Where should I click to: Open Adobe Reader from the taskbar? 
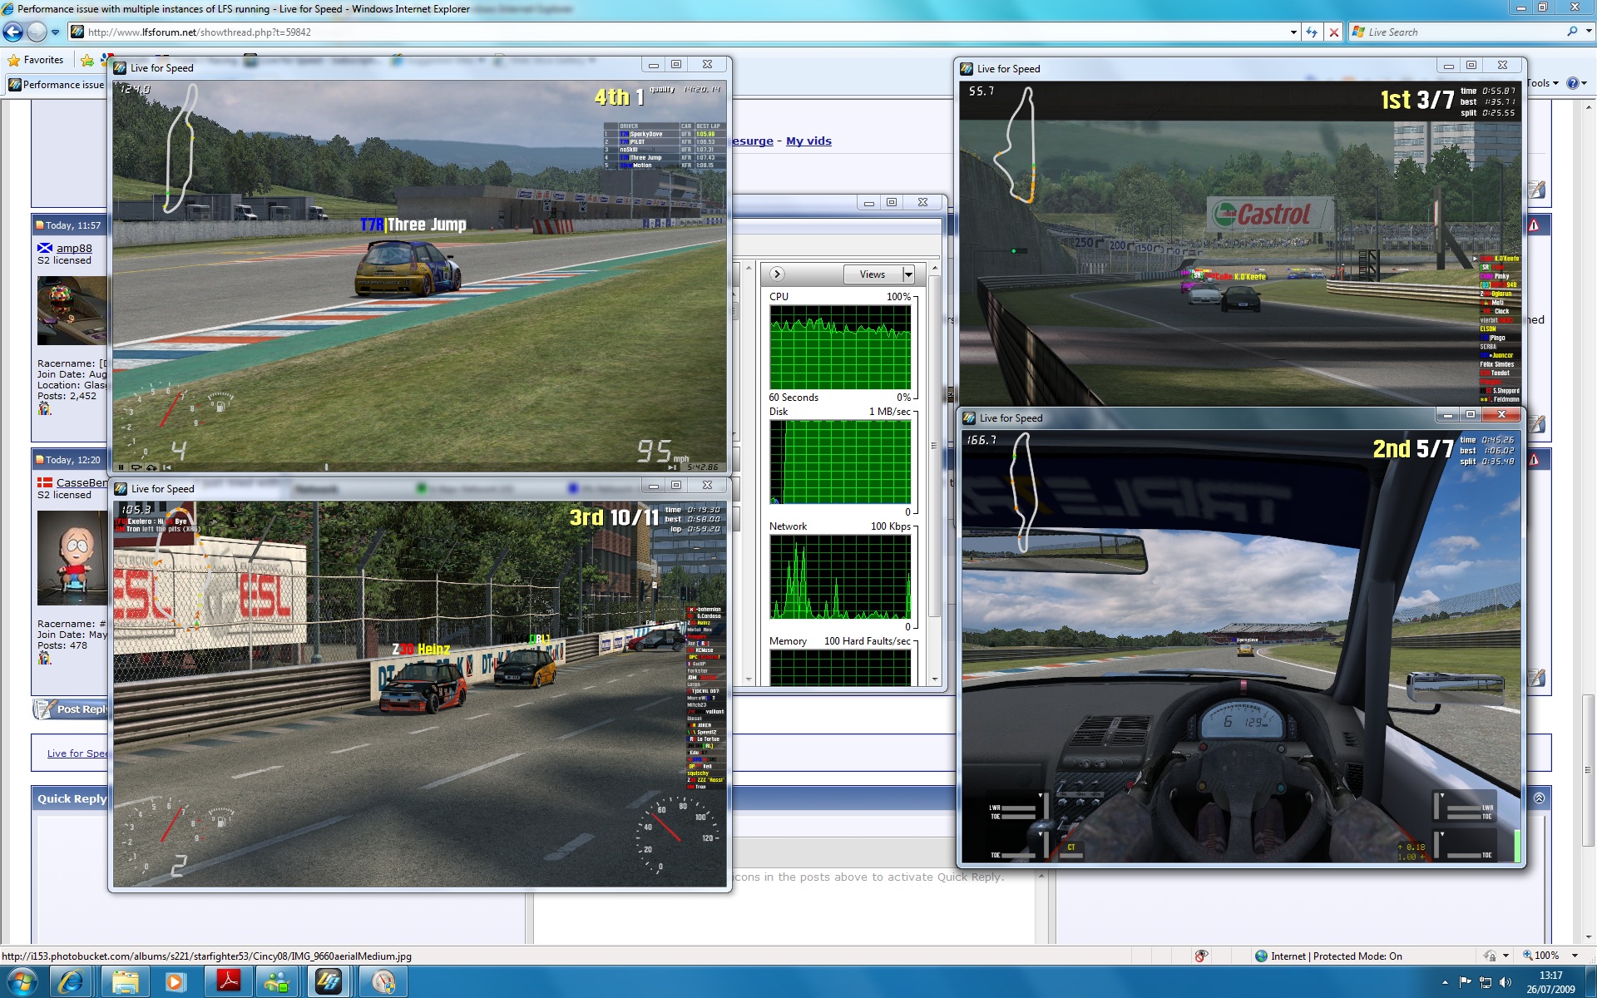228,982
